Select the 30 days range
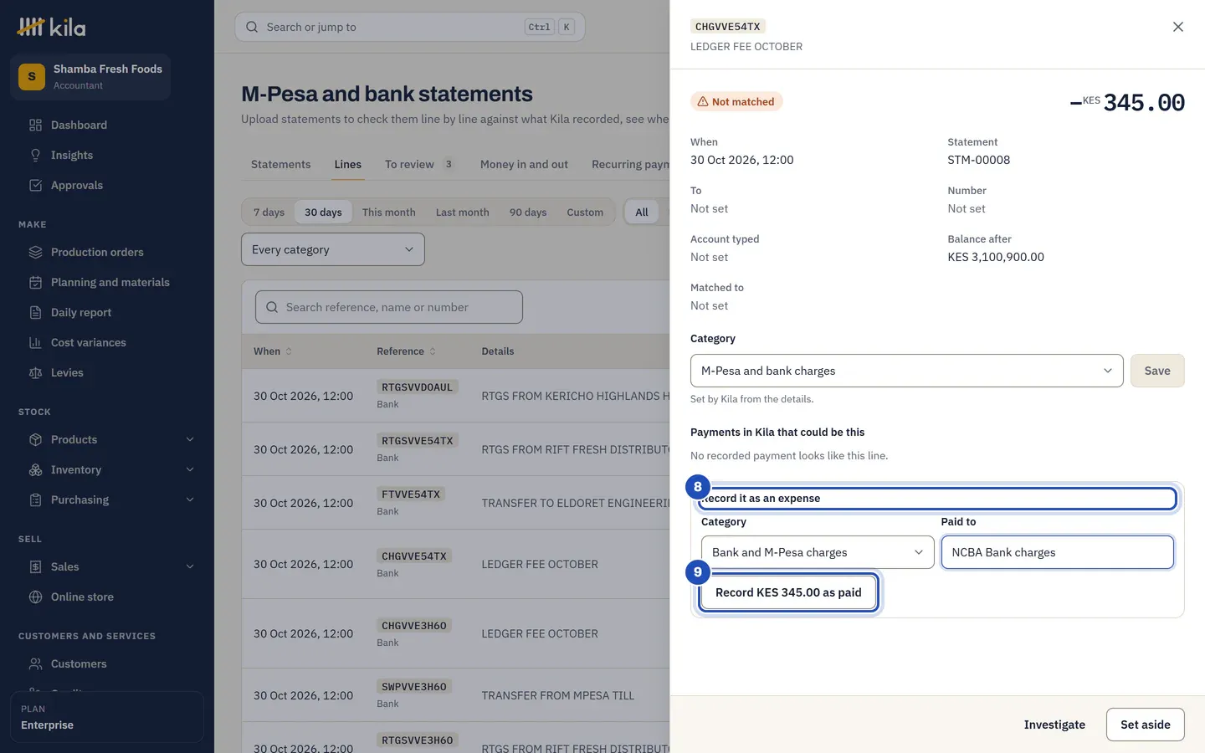The height and width of the screenshot is (753, 1205). point(323,212)
